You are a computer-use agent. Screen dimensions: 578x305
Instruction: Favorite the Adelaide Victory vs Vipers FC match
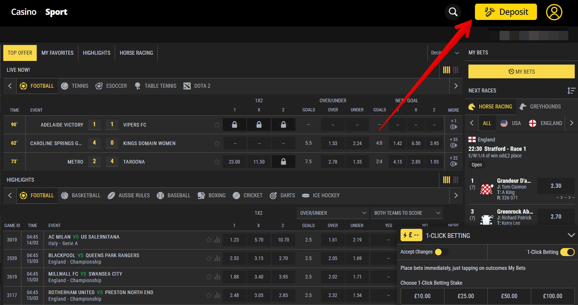tap(217, 125)
